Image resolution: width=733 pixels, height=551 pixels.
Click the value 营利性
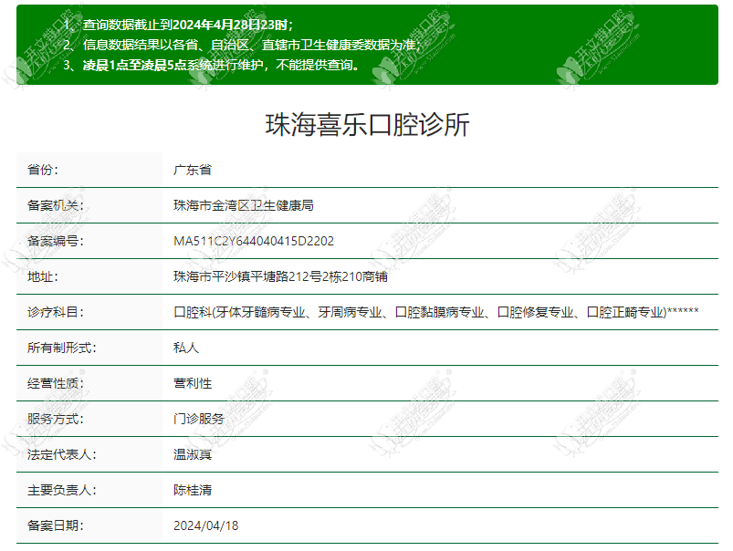coord(193,383)
